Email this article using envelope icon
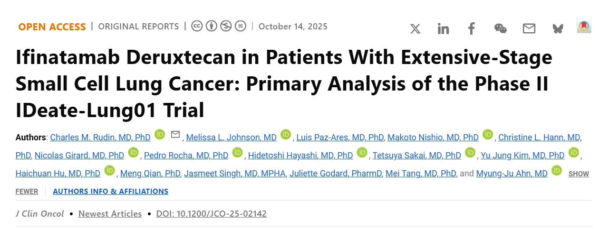The height and width of the screenshot is (229, 609). (529, 29)
